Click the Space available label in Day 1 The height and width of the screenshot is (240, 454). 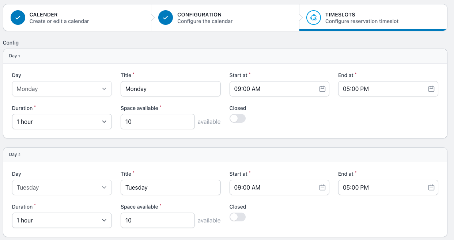pyautogui.click(x=139, y=108)
